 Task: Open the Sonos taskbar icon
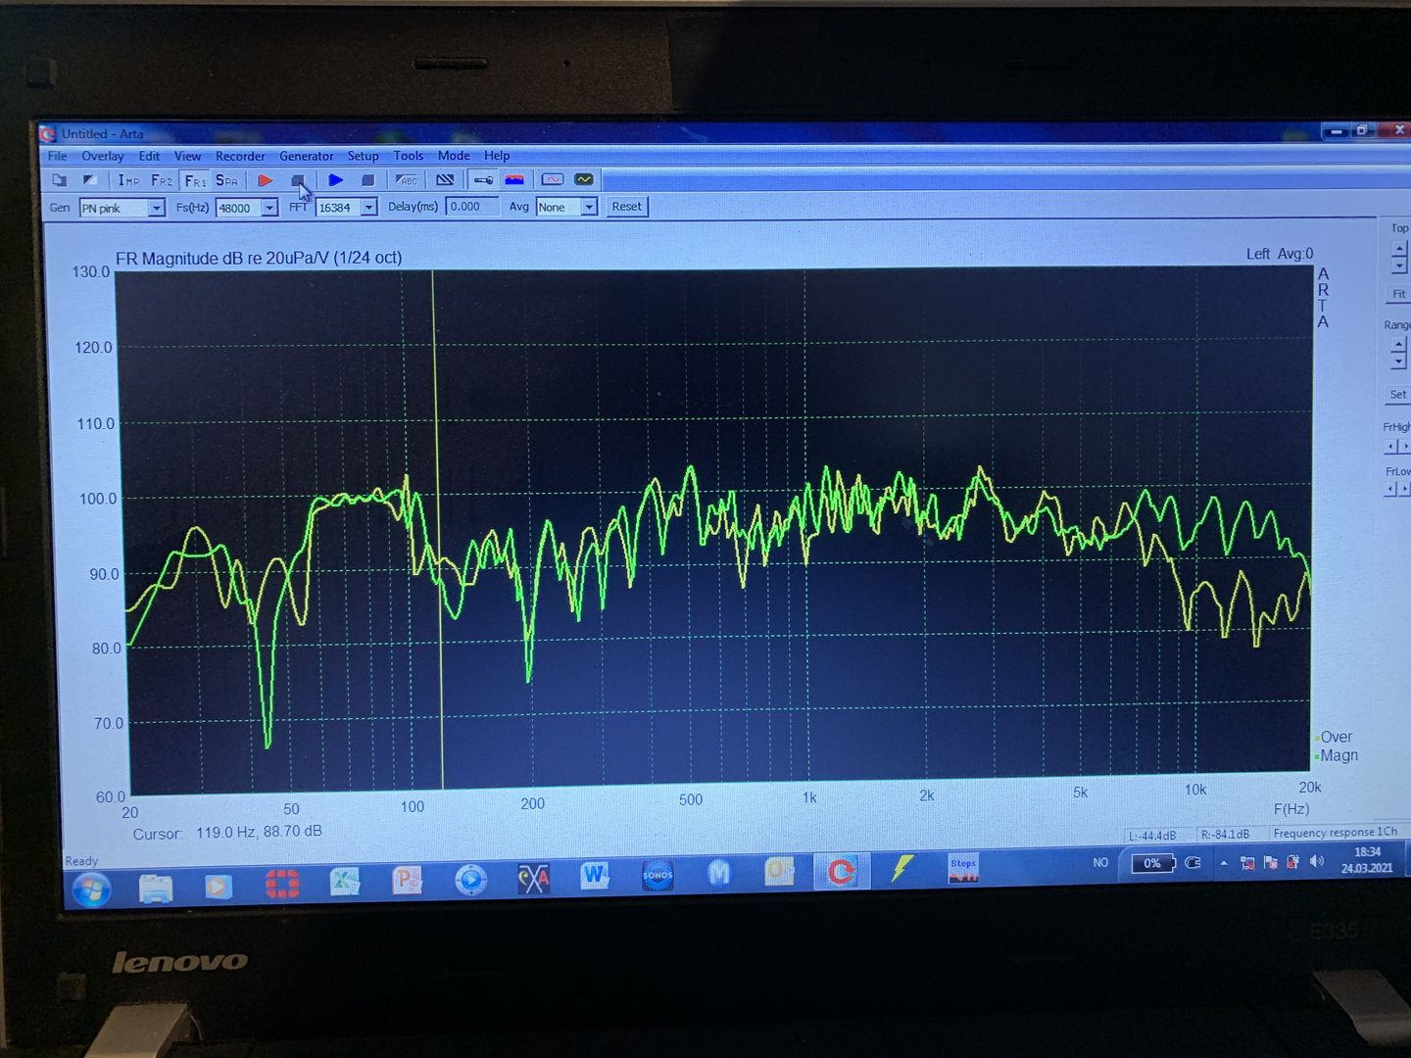657,874
